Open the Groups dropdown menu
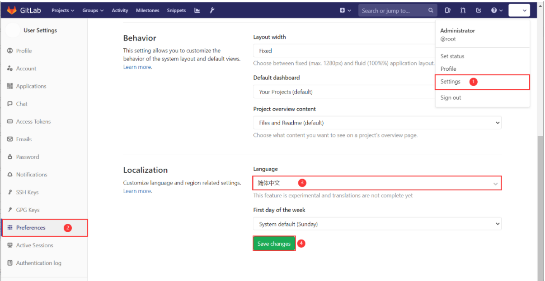The width and height of the screenshot is (545, 281). coord(93,10)
